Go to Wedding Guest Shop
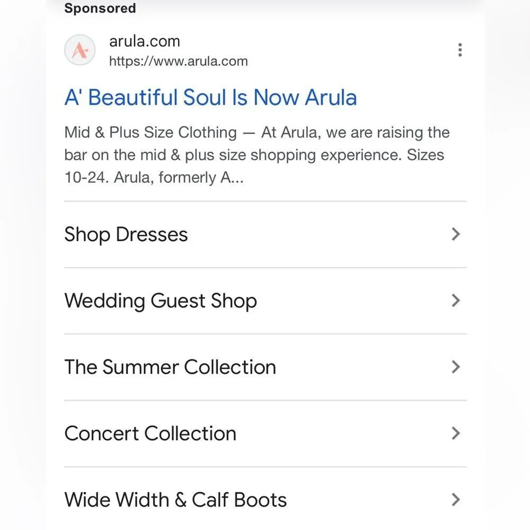530x530 pixels. [161, 301]
